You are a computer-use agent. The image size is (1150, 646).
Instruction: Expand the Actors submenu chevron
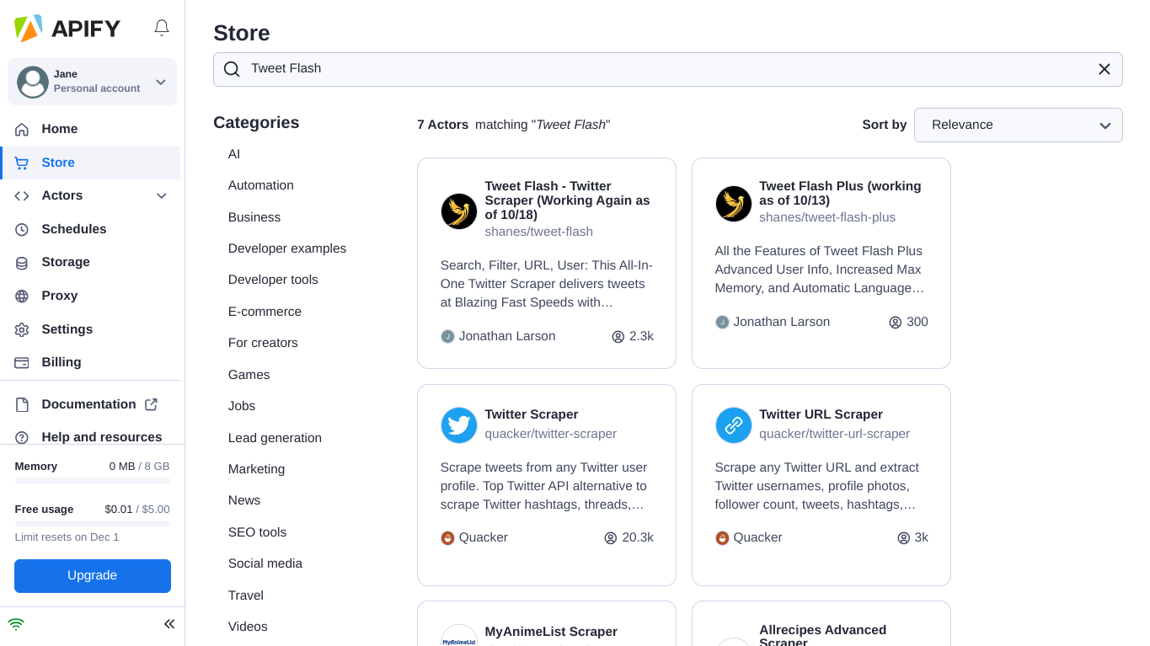pyautogui.click(x=162, y=196)
